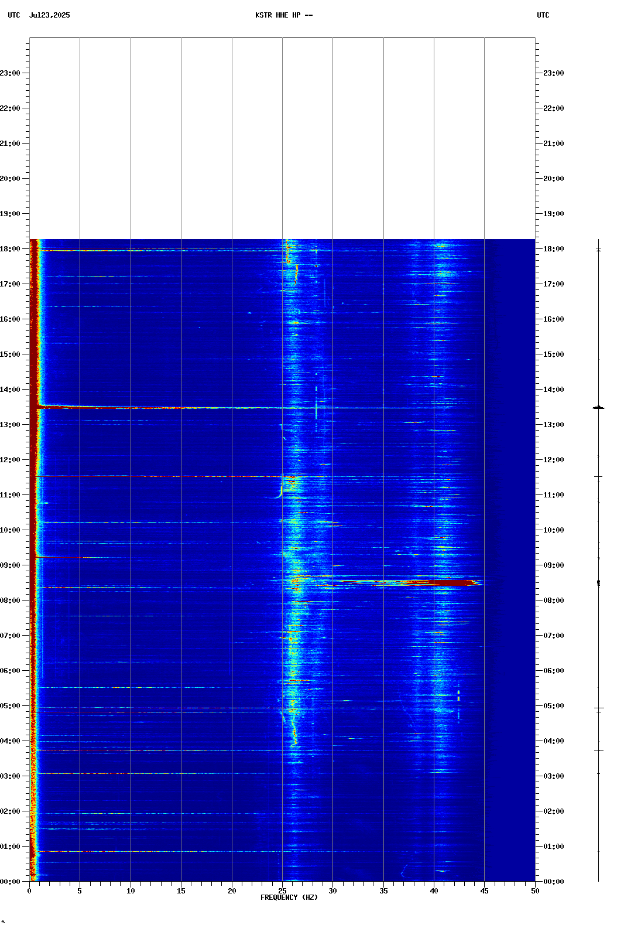Click the 06:00 label on the left time axis
Viewport: 624px width, 928px height.
10,671
